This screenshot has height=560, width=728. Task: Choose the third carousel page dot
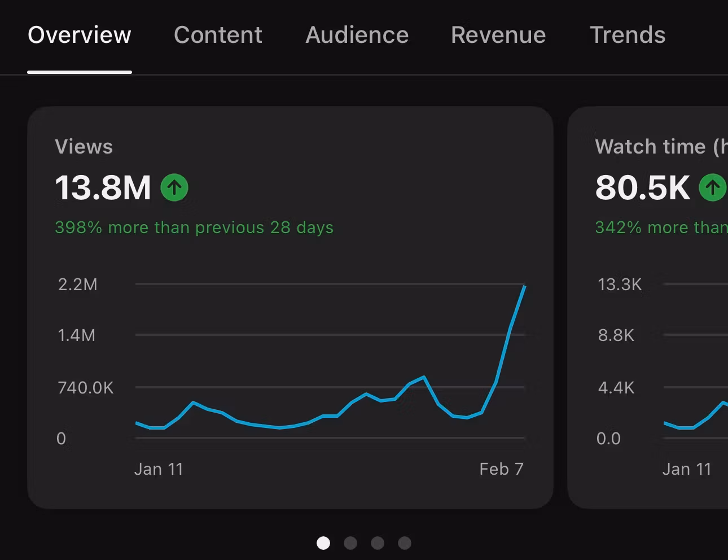click(x=378, y=543)
